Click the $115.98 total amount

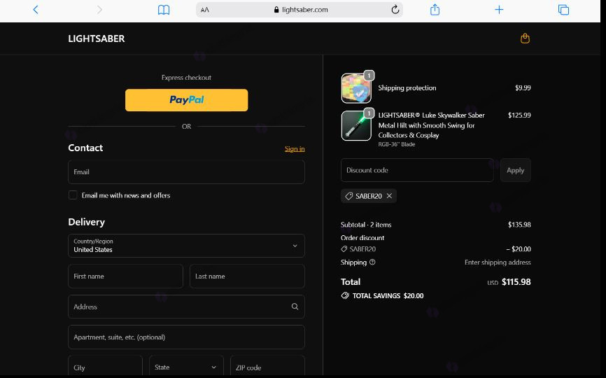(x=516, y=282)
